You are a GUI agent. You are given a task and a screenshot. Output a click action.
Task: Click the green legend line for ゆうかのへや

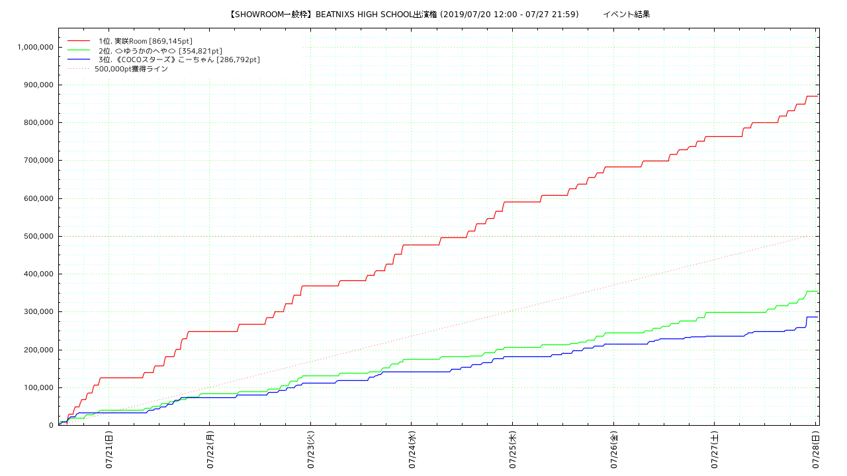click(x=78, y=50)
